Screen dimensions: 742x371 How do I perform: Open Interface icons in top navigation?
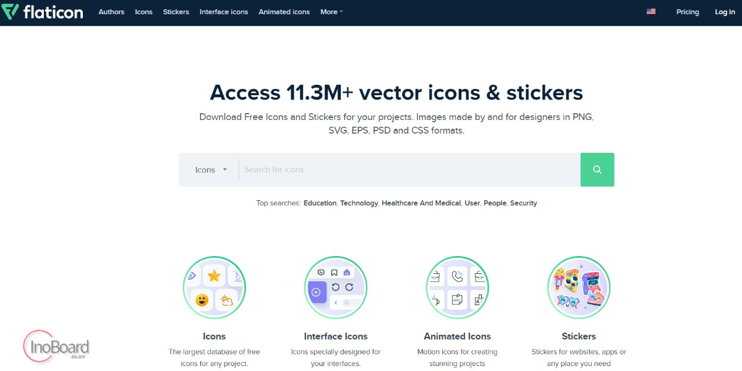[224, 12]
